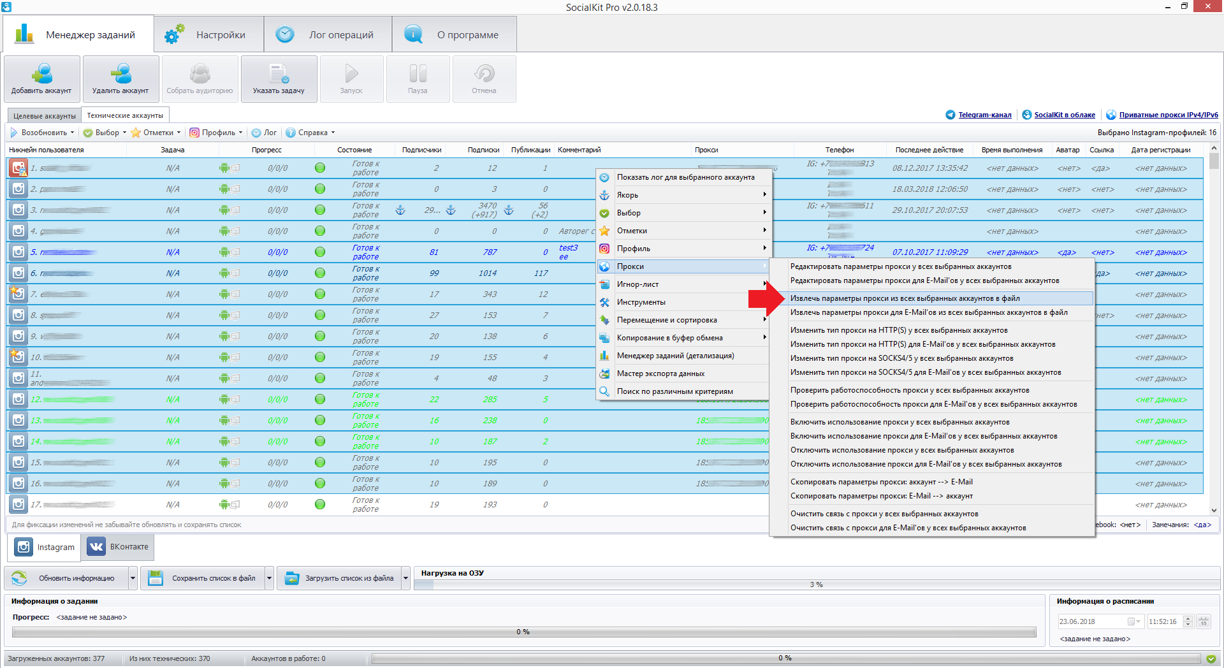1224x668 pixels.
Task: Open the Приватные прокси IPv4/IPv6 link
Action: click(1169, 115)
